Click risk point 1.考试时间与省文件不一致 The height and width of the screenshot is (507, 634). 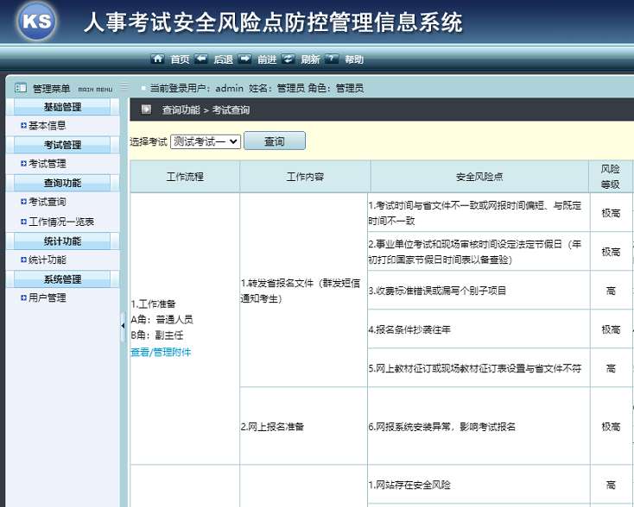(x=479, y=213)
